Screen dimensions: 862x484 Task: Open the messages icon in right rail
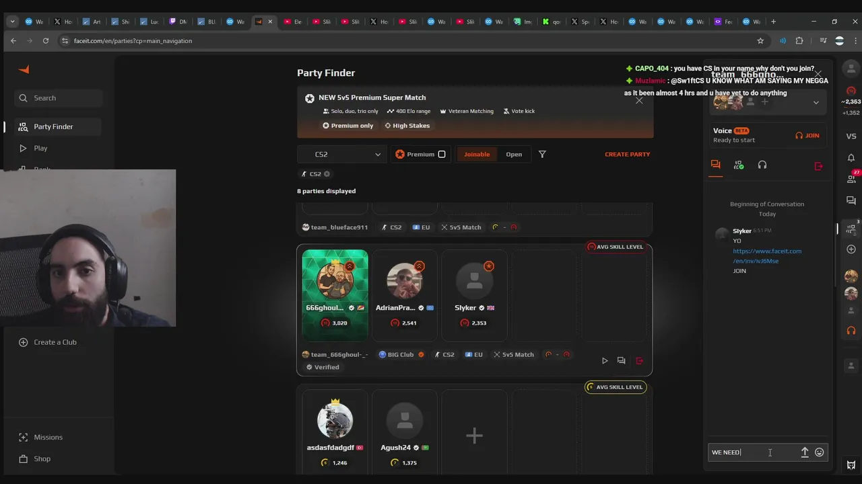click(851, 201)
